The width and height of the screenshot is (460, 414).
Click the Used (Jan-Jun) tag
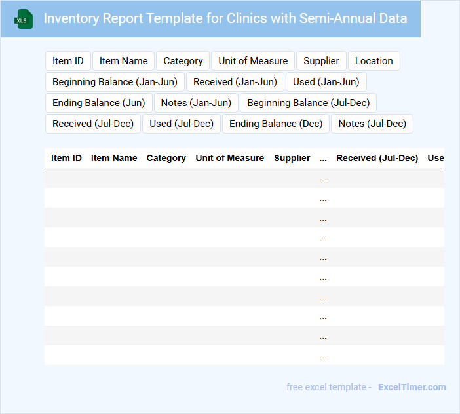(326, 82)
